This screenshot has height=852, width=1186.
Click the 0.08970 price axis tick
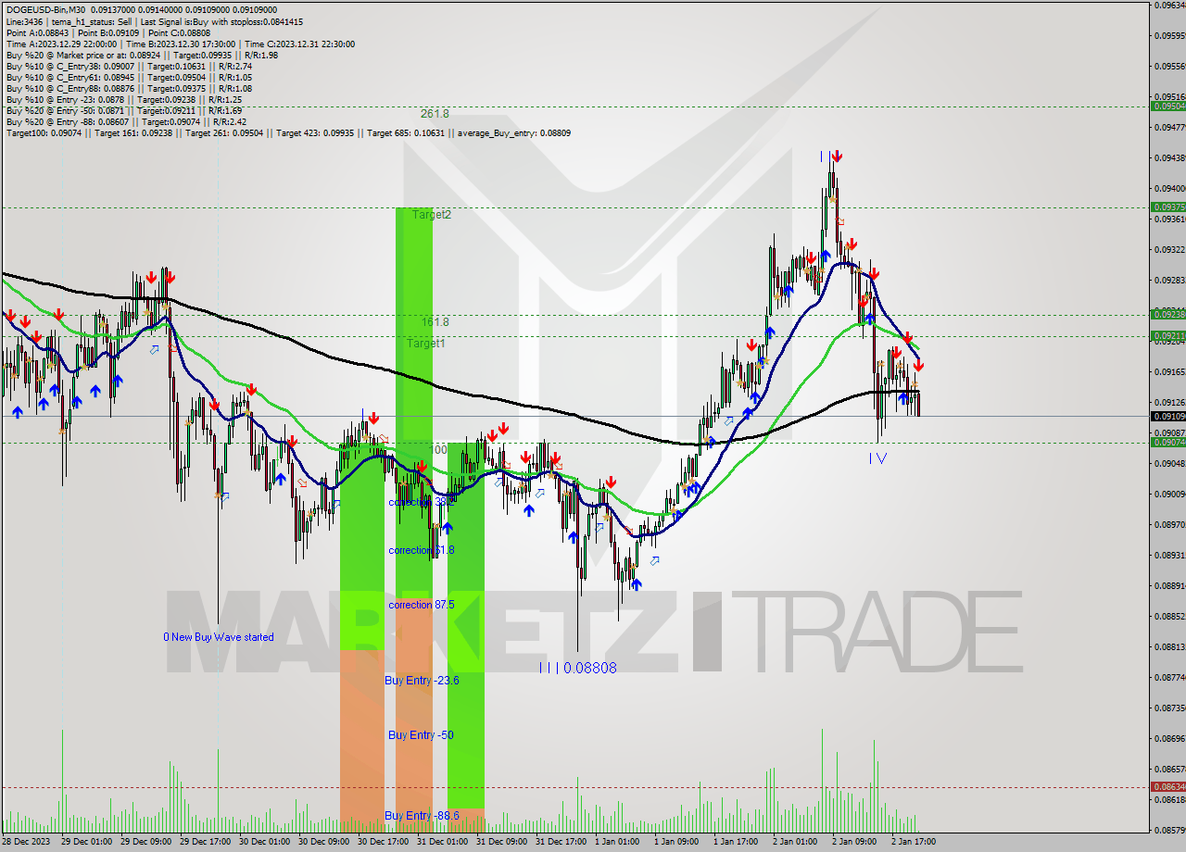pos(1169,524)
